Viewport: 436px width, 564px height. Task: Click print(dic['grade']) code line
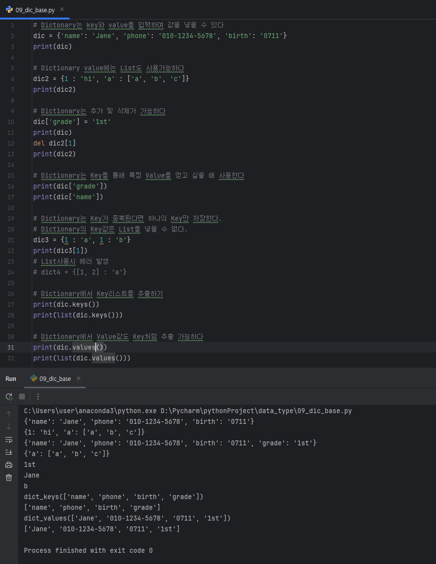coord(70,186)
